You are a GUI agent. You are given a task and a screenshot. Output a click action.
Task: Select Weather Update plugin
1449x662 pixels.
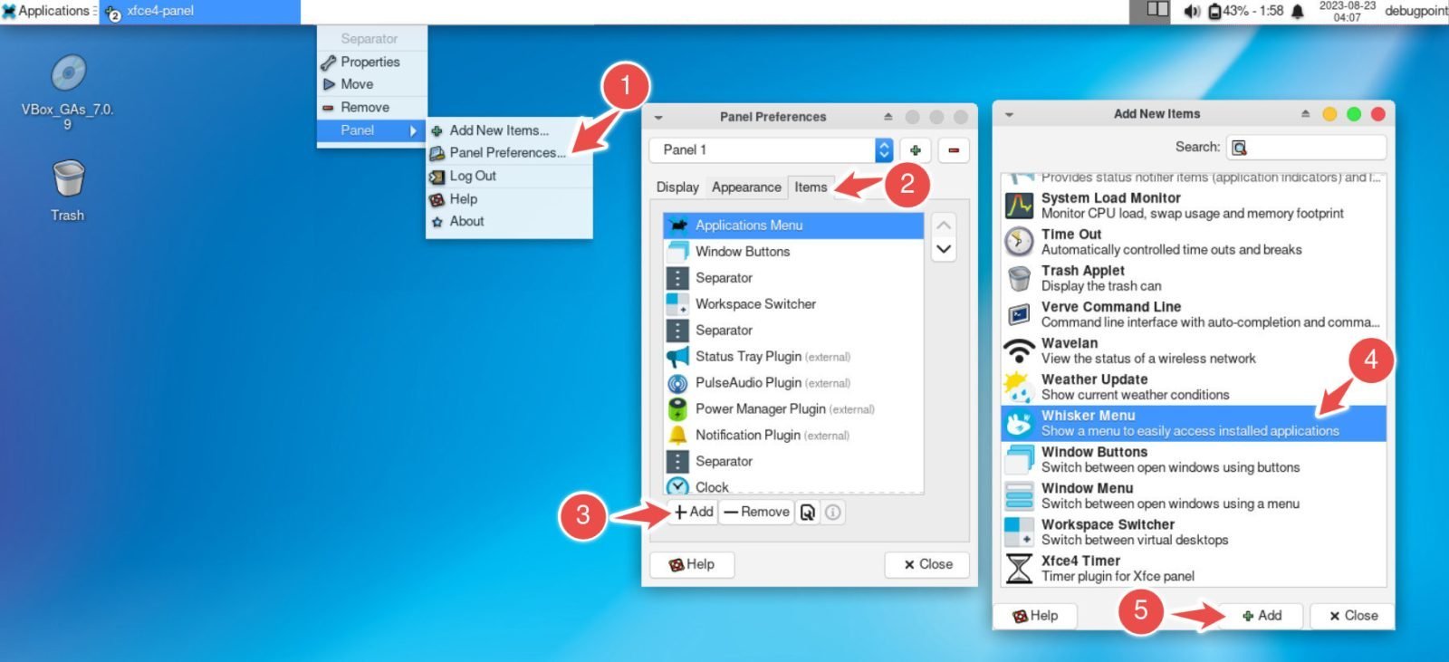click(1194, 387)
